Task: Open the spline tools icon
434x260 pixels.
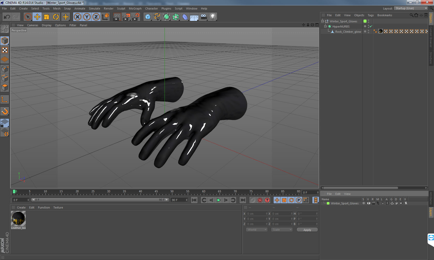Action: pyautogui.click(x=157, y=17)
